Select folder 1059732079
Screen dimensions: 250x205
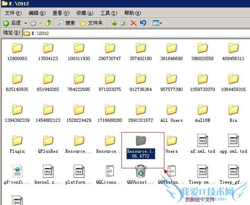[x=203, y=83]
